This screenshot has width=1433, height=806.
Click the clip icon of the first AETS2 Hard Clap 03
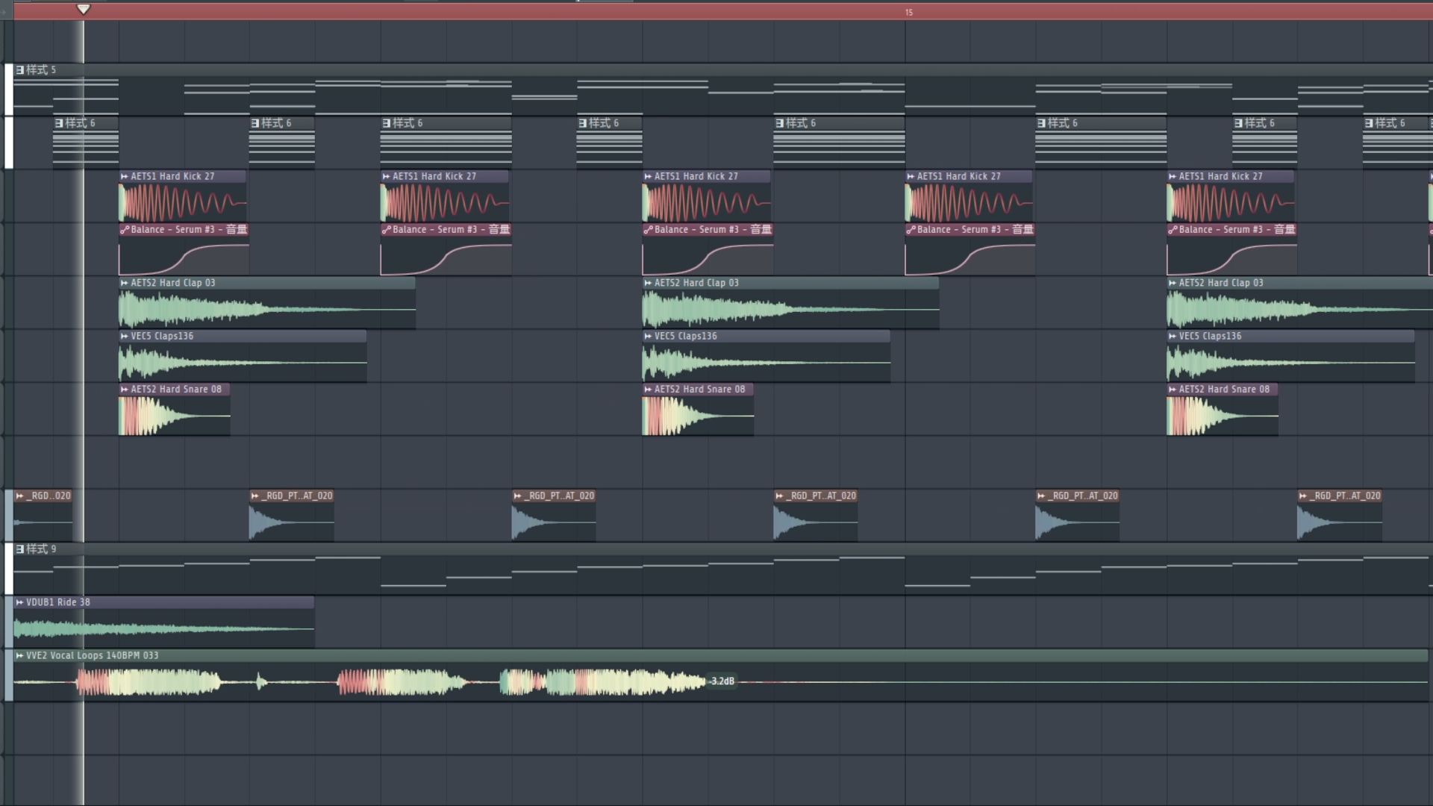click(x=125, y=284)
